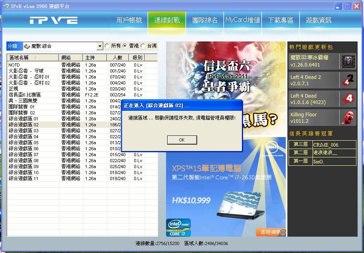Select the 綜合遊戲區 02 row
The image size is (364, 253).
click(82, 125)
